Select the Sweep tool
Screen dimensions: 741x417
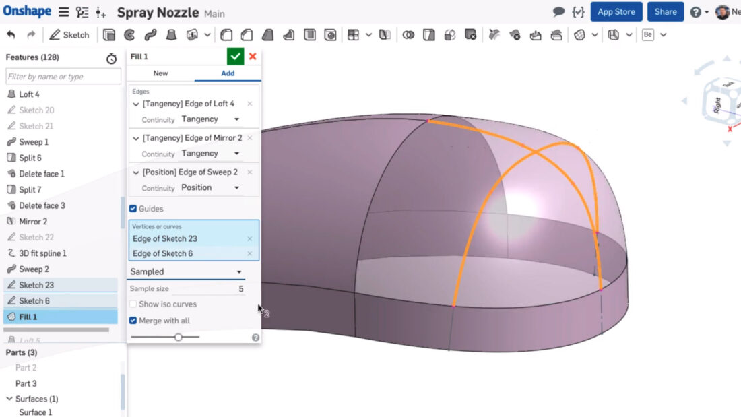click(x=152, y=34)
